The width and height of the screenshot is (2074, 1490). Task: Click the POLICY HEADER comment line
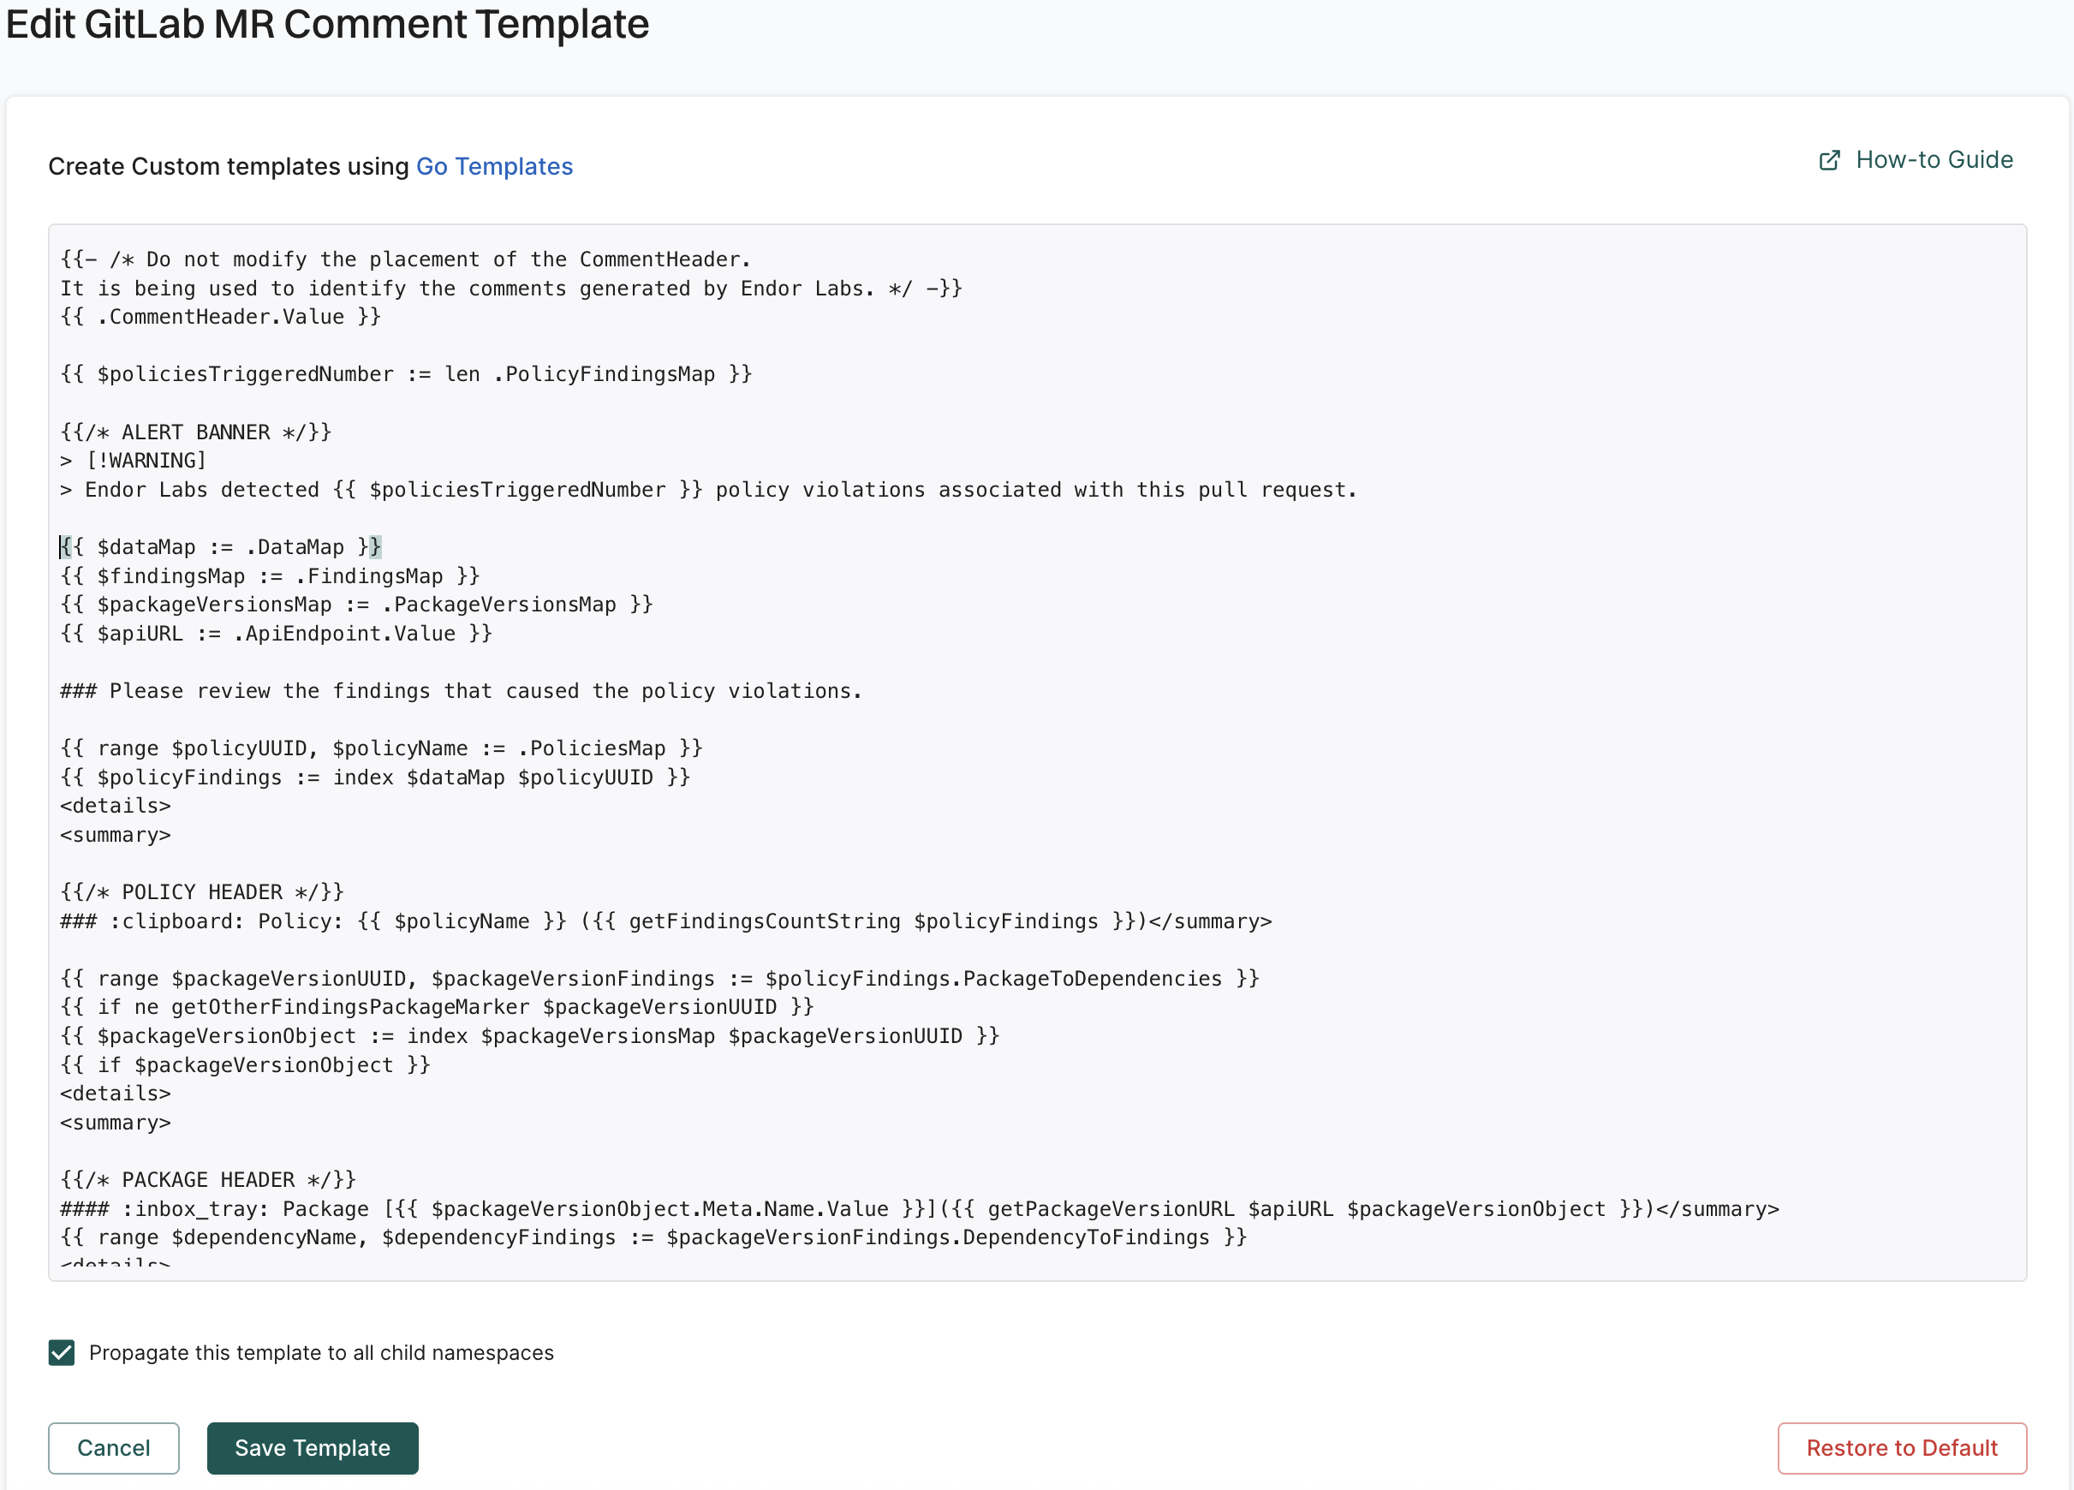(202, 891)
